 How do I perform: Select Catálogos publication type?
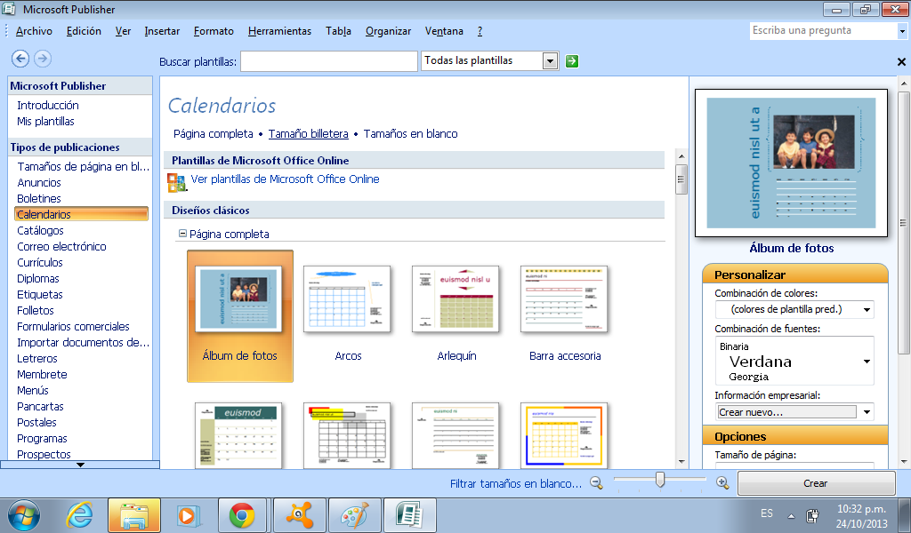point(40,231)
